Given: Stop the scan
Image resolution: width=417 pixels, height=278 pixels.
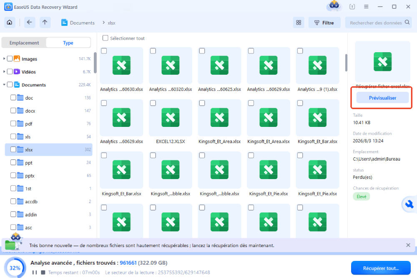Looking at the screenshot, I should (43, 273).
